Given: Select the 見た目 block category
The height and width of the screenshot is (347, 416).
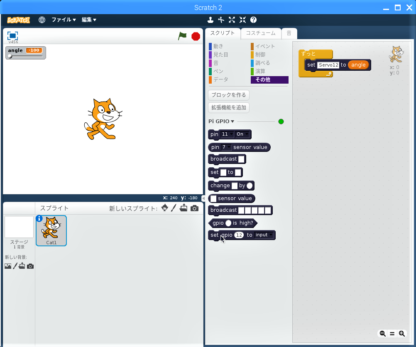Looking at the screenshot, I should (x=221, y=55).
